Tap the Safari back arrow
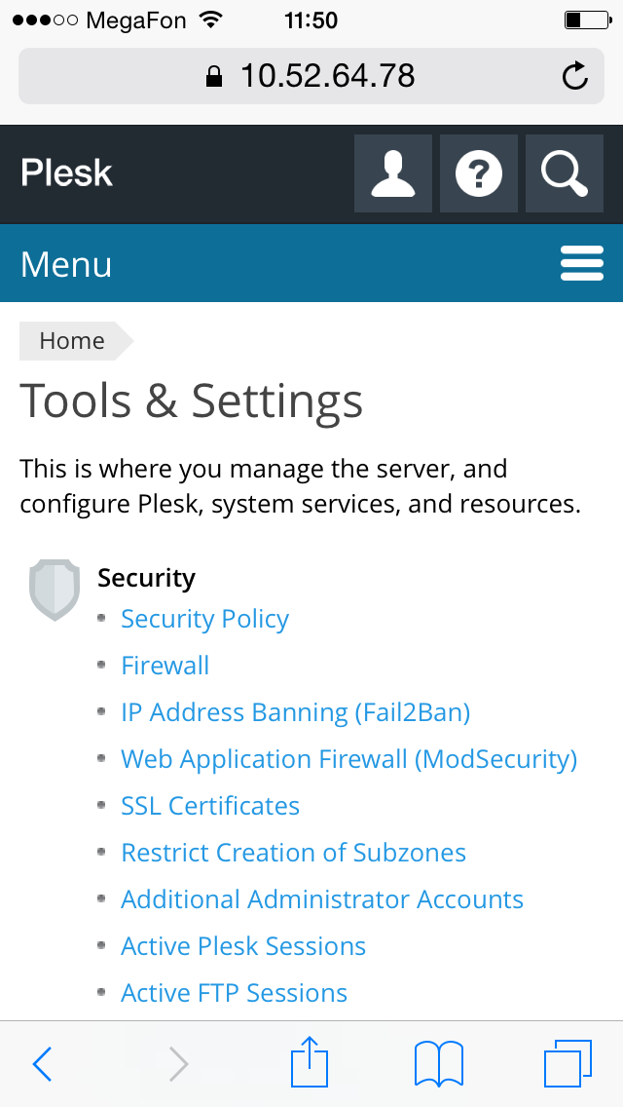 [42, 1063]
